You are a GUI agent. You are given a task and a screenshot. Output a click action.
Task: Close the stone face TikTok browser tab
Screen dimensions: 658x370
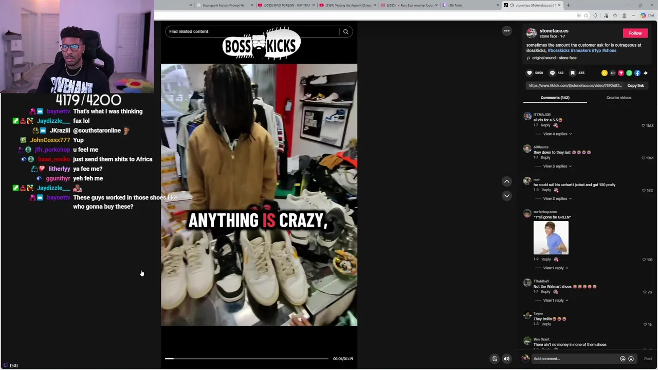(560, 5)
